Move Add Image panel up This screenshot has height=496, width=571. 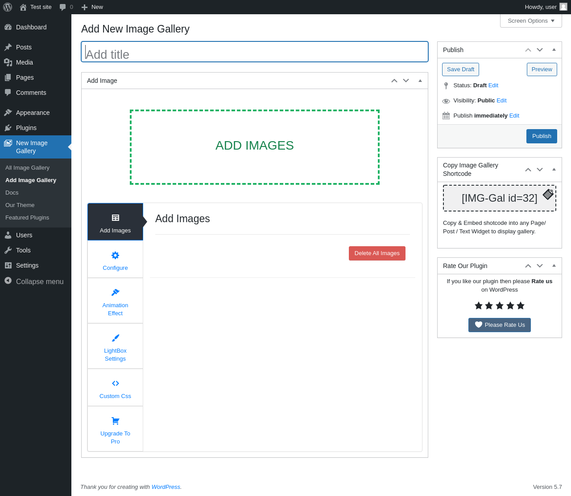(394, 81)
